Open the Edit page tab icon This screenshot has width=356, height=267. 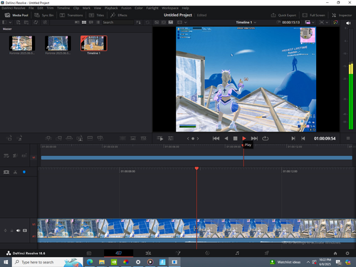coord(148,253)
